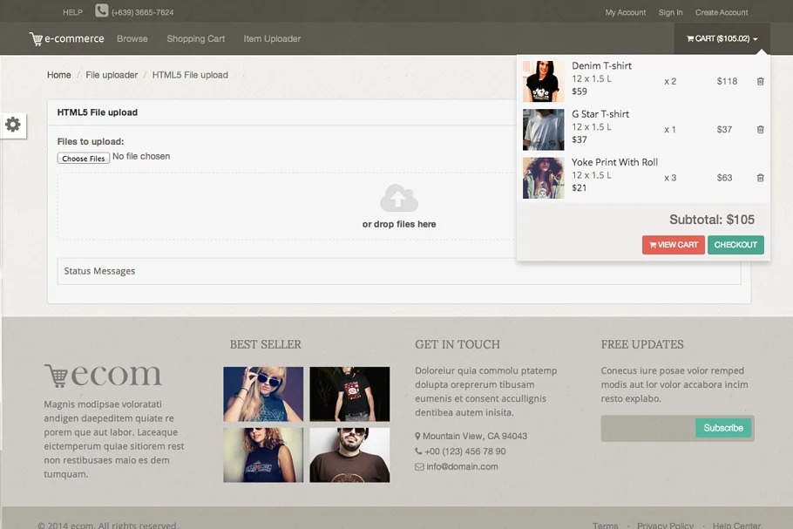This screenshot has width=793, height=529.
Task: Click the phone icon in top bar
Action: pyautogui.click(x=102, y=11)
